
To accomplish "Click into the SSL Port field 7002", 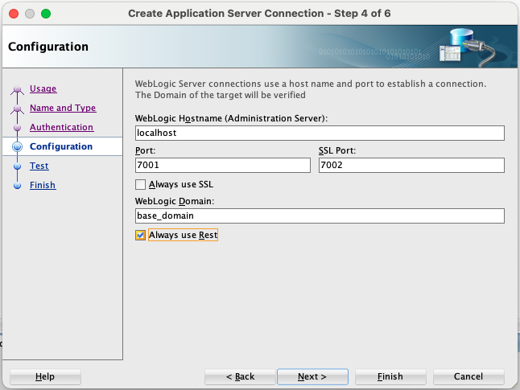I will (411, 165).
